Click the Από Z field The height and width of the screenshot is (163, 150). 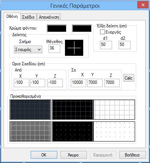point(55,83)
